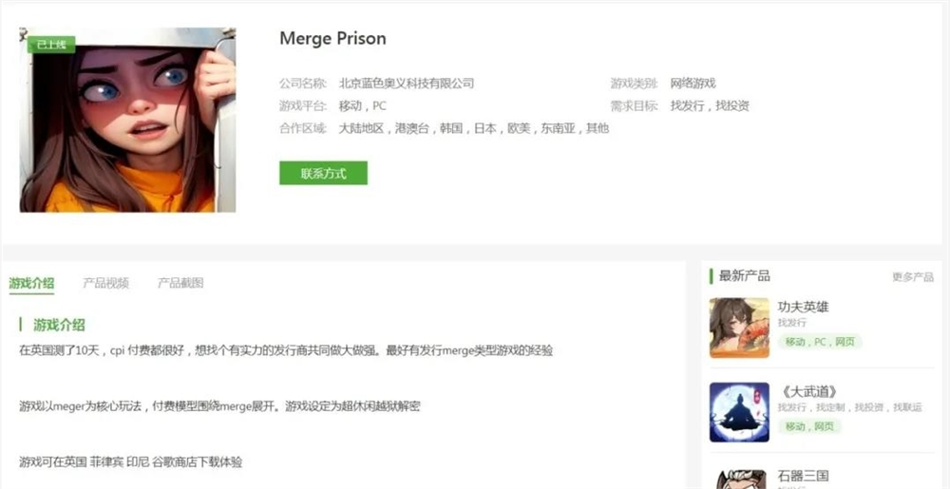The image size is (950, 489).
Task: Click the company name 北京蓝色奥义科技有限公司
Action: [406, 84]
